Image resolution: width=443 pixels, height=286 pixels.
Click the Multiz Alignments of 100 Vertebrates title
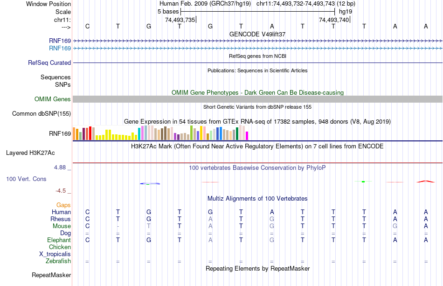pos(257,198)
